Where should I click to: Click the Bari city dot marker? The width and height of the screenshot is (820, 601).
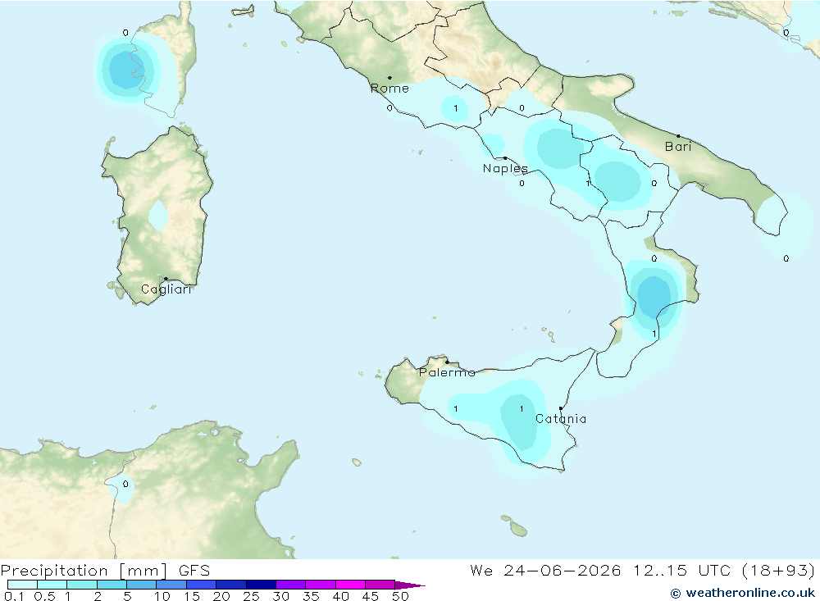[x=678, y=136]
